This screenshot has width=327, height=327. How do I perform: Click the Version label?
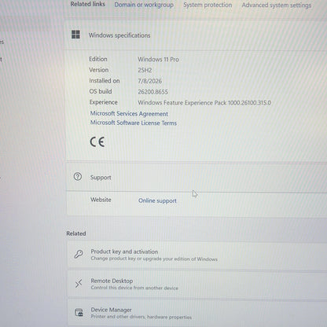(98, 70)
